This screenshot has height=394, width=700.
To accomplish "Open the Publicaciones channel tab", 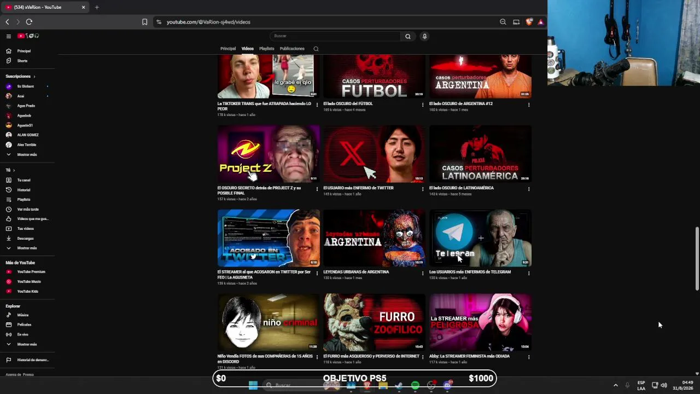I will pos(292,49).
